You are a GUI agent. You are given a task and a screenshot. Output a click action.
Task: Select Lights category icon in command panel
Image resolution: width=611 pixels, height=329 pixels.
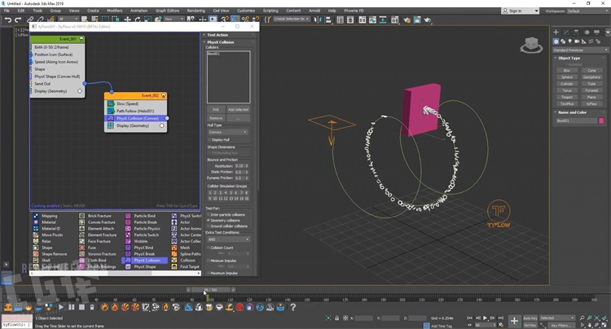coord(569,42)
